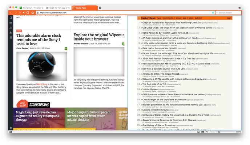Click the Hacker News login link
Image resolution: width=250 pixels, height=145 pixels.
[x=229, y=18]
